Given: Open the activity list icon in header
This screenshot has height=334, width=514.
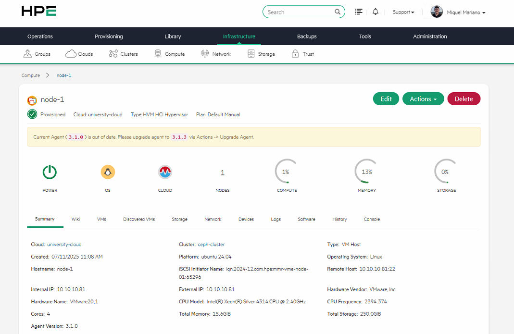Looking at the screenshot, I should coord(358,12).
